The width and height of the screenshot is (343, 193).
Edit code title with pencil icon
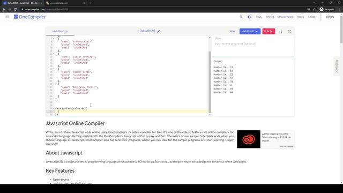(159, 31)
